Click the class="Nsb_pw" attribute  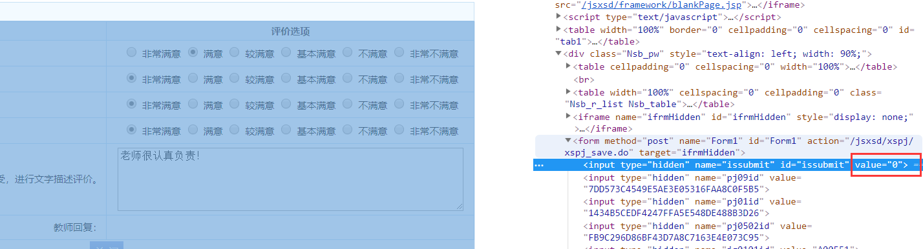[624, 54]
